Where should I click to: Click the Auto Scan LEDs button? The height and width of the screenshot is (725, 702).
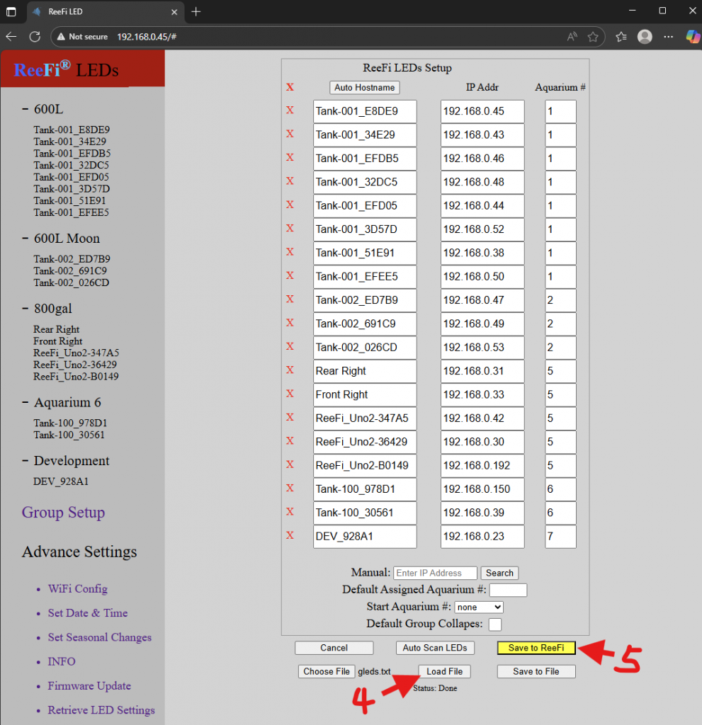tap(435, 648)
